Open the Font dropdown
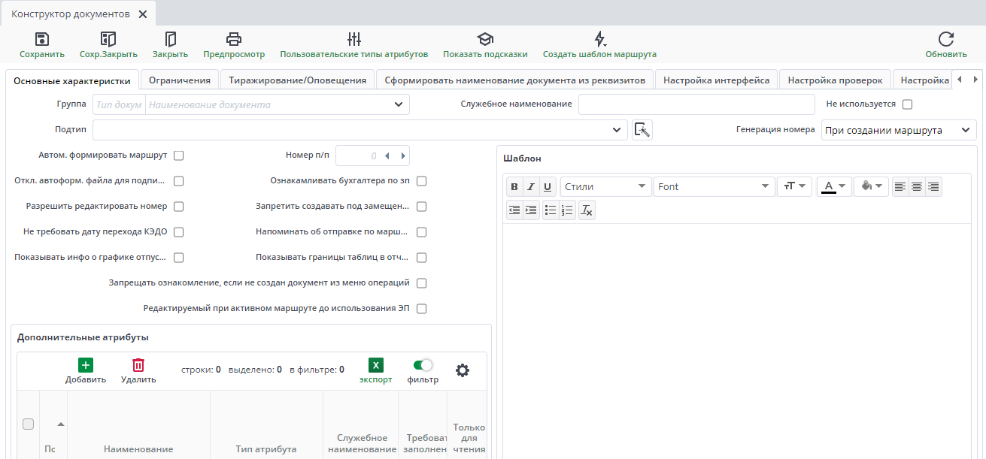Screen dimensions: 986x459 click(x=714, y=186)
